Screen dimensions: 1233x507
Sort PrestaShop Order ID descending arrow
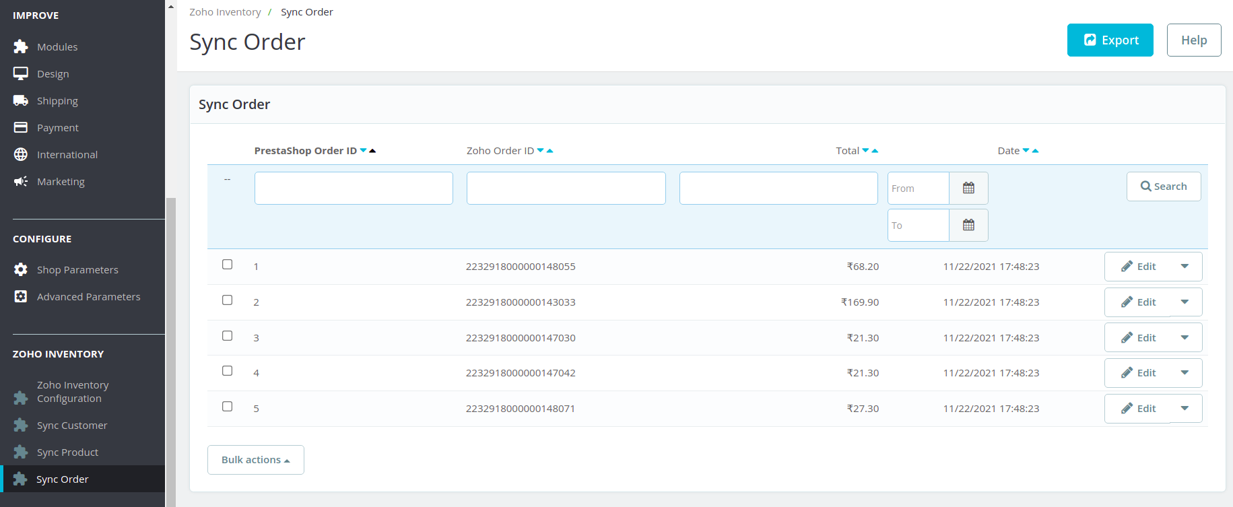(x=364, y=150)
